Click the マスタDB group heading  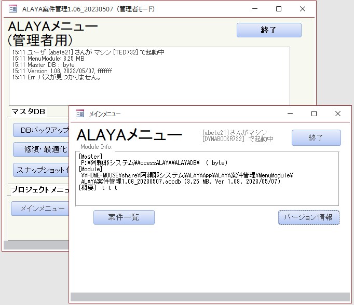[x=29, y=112]
